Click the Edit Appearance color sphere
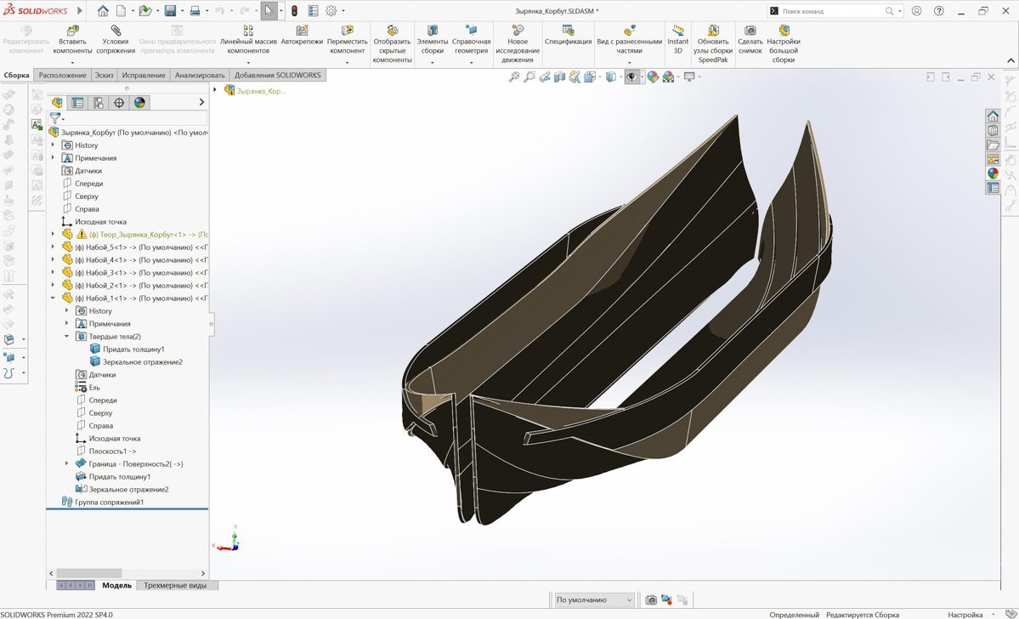The width and height of the screenshot is (1019, 619). coord(653,77)
